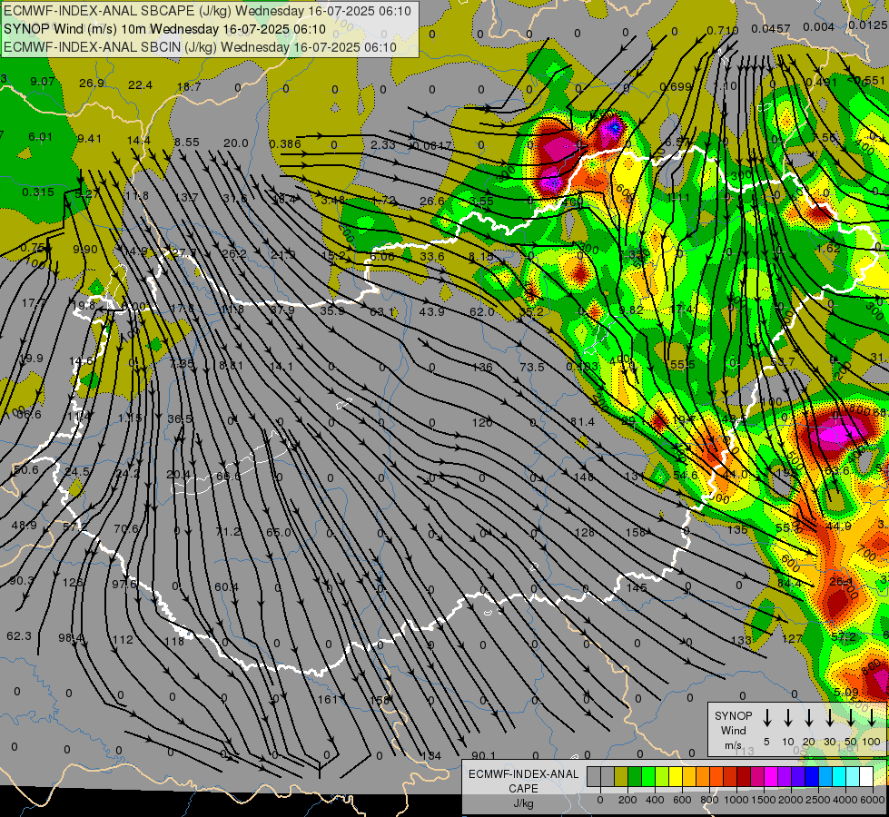Click the map value 5.09
The image size is (889, 817).
tap(846, 693)
